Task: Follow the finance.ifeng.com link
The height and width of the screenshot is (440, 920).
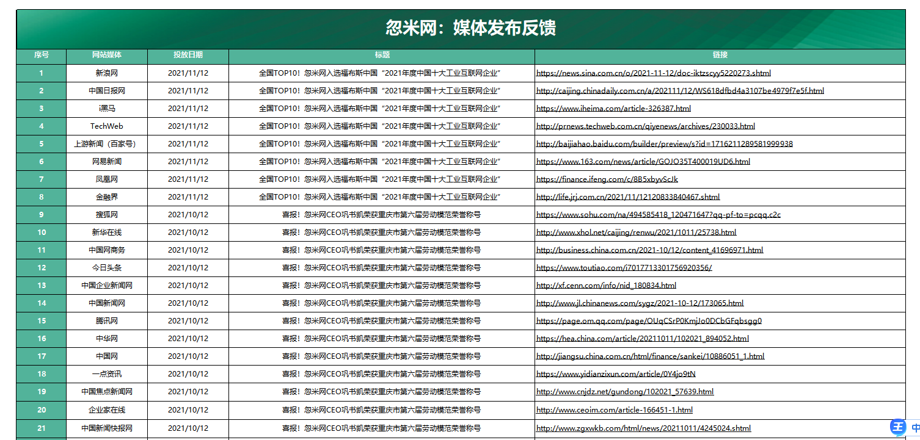Action: tap(607, 179)
